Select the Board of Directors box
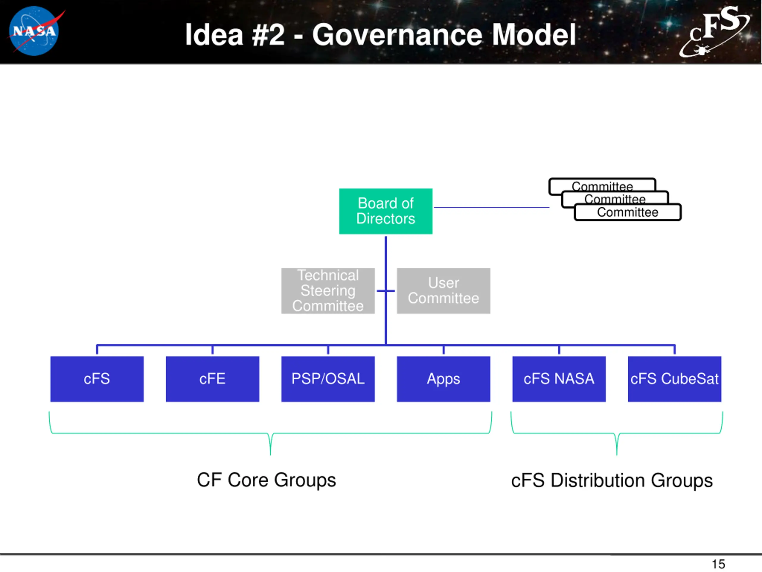Screen dimensions: 762x572 (385, 211)
